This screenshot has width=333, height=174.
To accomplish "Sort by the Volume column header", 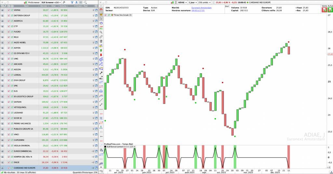I will [x=63, y=6].
